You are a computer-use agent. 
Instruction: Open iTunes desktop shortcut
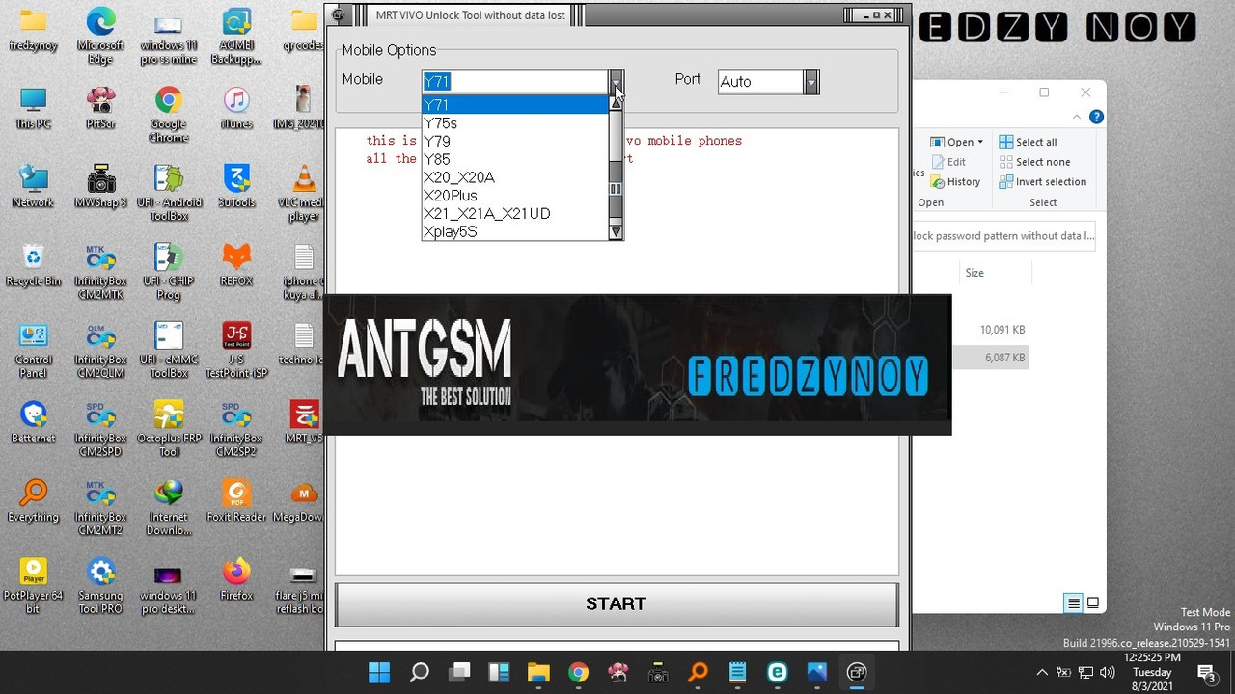tap(236, 108)
